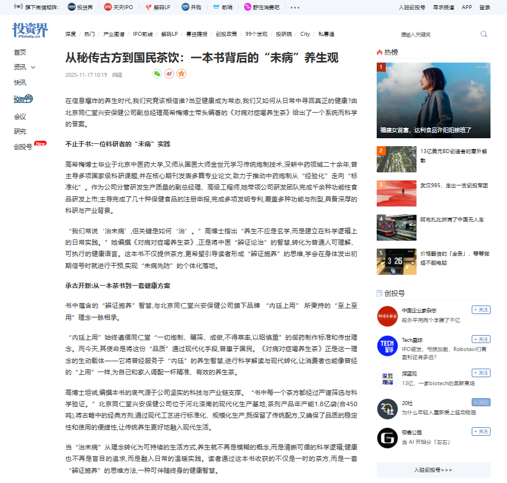This screenshot has width=507, height=483.
Task: Share article via Weibo icon
Action: 170,74
